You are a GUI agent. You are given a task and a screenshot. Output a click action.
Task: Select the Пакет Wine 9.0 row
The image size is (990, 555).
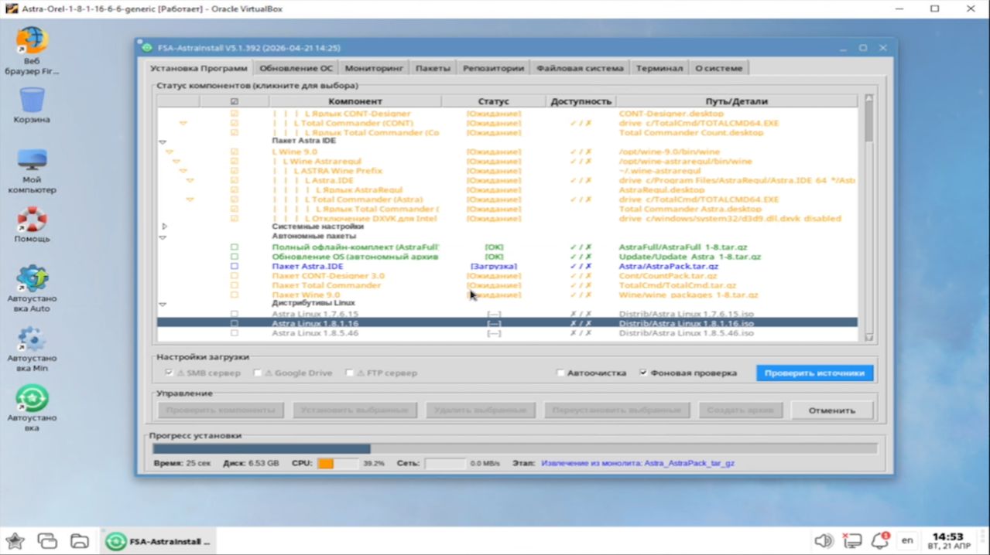[507, 295]
